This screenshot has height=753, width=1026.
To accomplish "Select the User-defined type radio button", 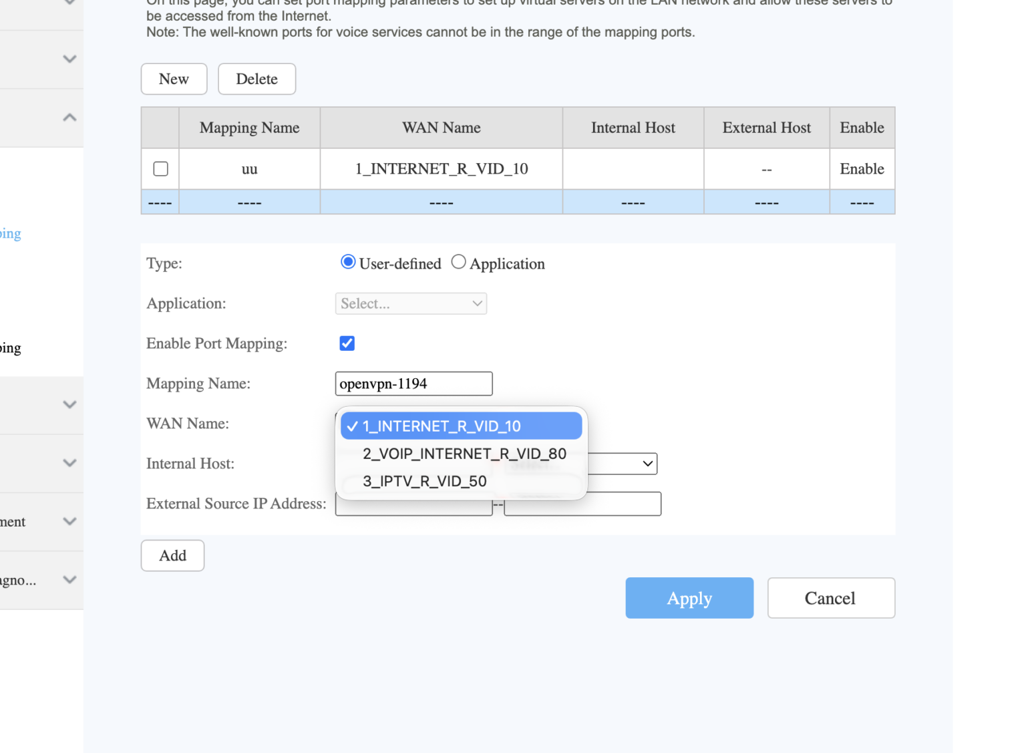I will [347, 261].
